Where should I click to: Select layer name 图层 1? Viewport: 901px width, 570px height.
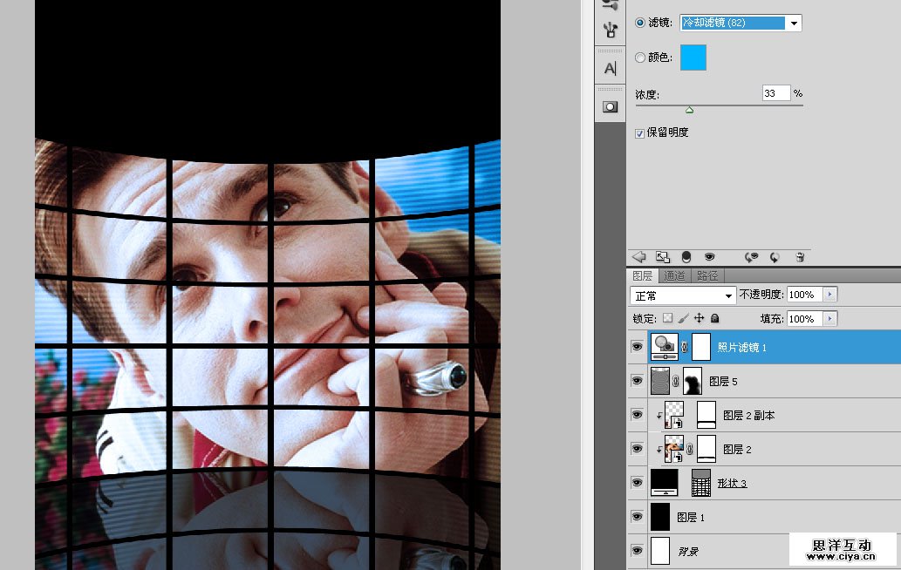click(691, 517)
